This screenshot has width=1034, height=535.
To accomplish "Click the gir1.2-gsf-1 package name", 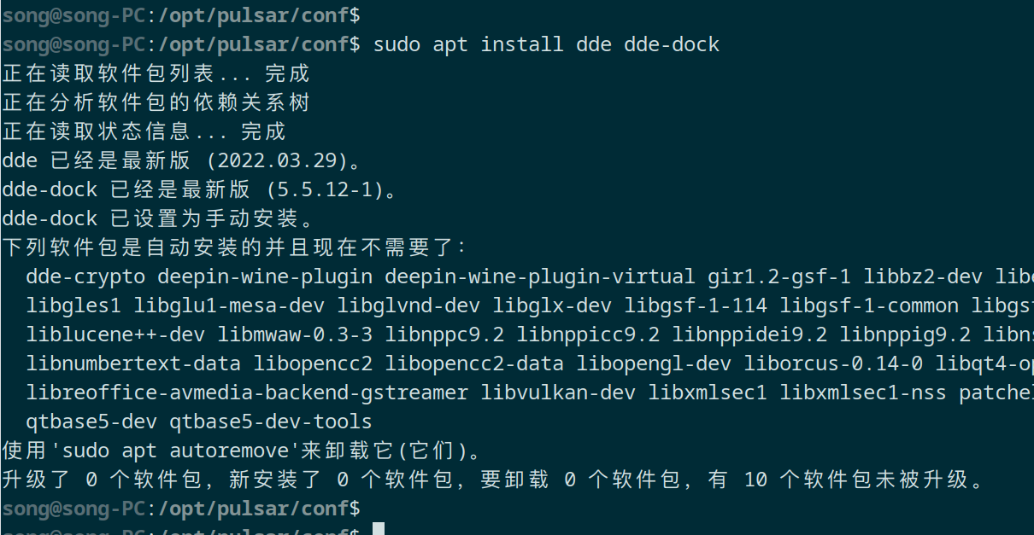I will point(779,276).
